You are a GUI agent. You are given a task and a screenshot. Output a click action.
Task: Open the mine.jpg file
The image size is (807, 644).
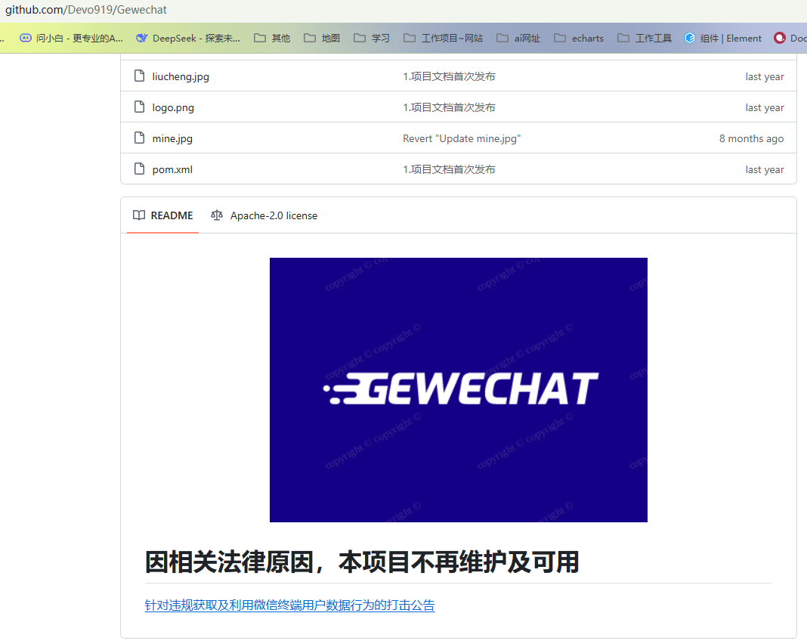click(x=172, y=138)
